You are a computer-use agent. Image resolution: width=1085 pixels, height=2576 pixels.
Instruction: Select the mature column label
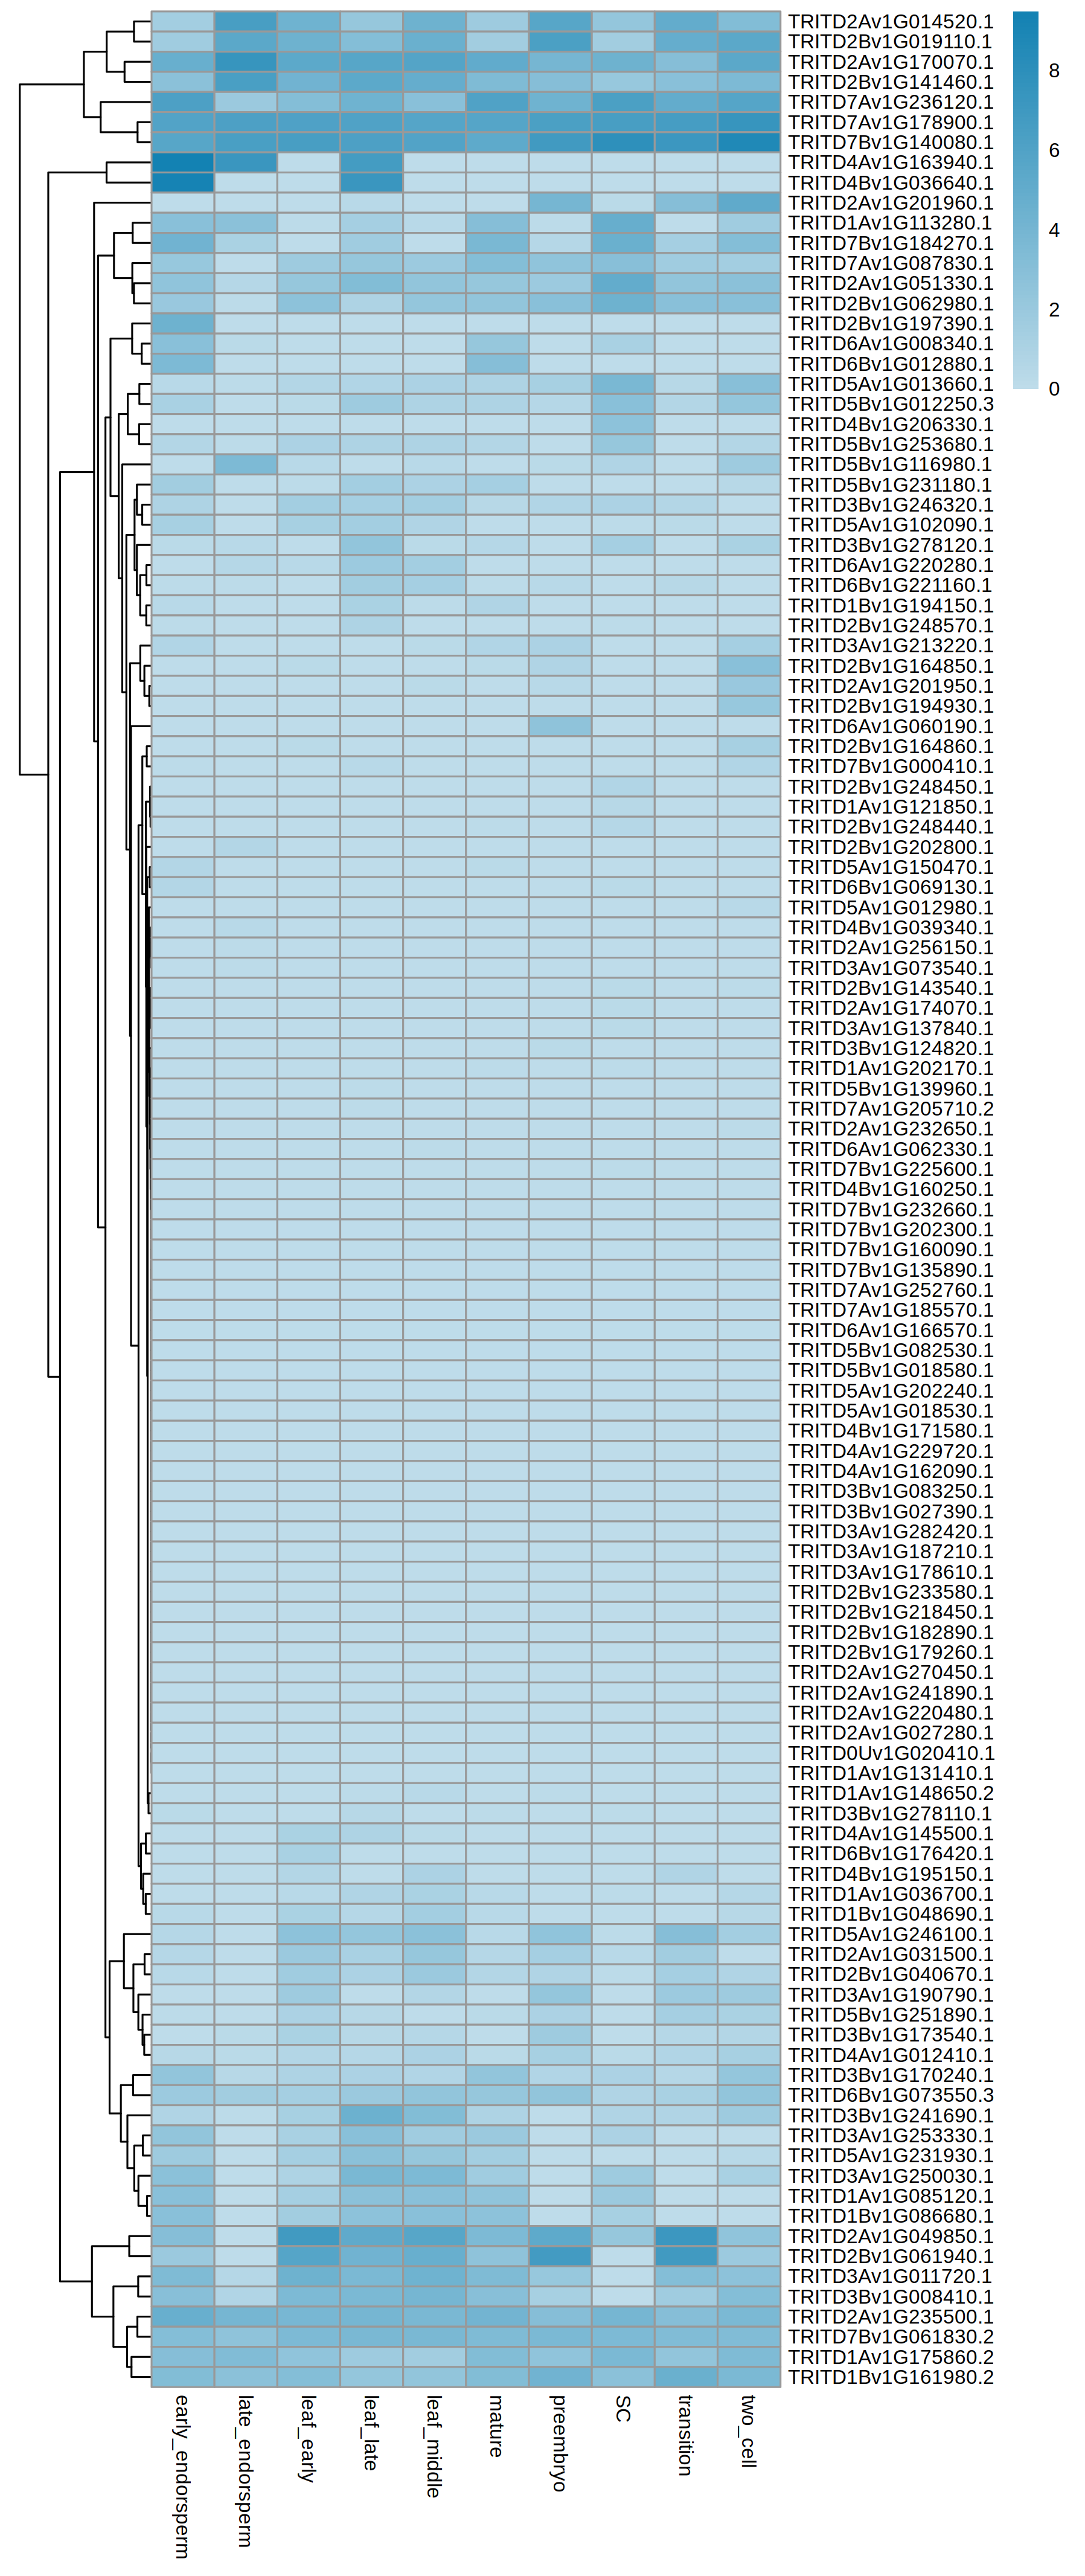click(497, 2426)
